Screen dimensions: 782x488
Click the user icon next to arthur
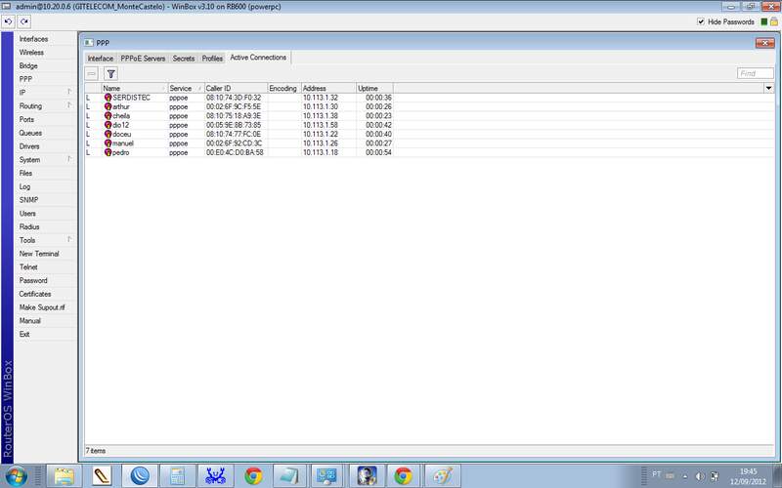click(x=108, y=106)
